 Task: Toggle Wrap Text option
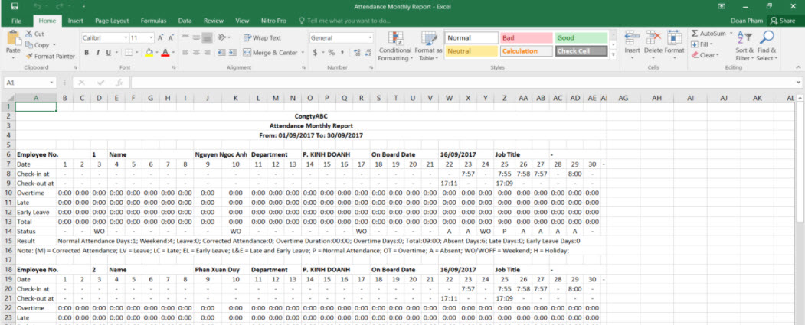tap(262, 37)
